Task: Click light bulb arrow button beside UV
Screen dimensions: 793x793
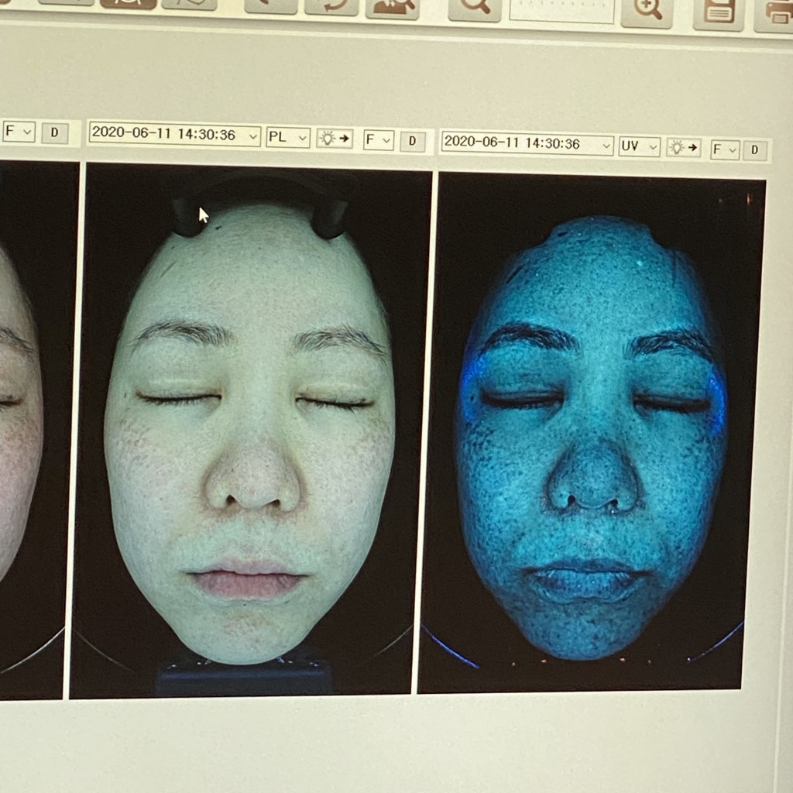Action: coord(683,148)
